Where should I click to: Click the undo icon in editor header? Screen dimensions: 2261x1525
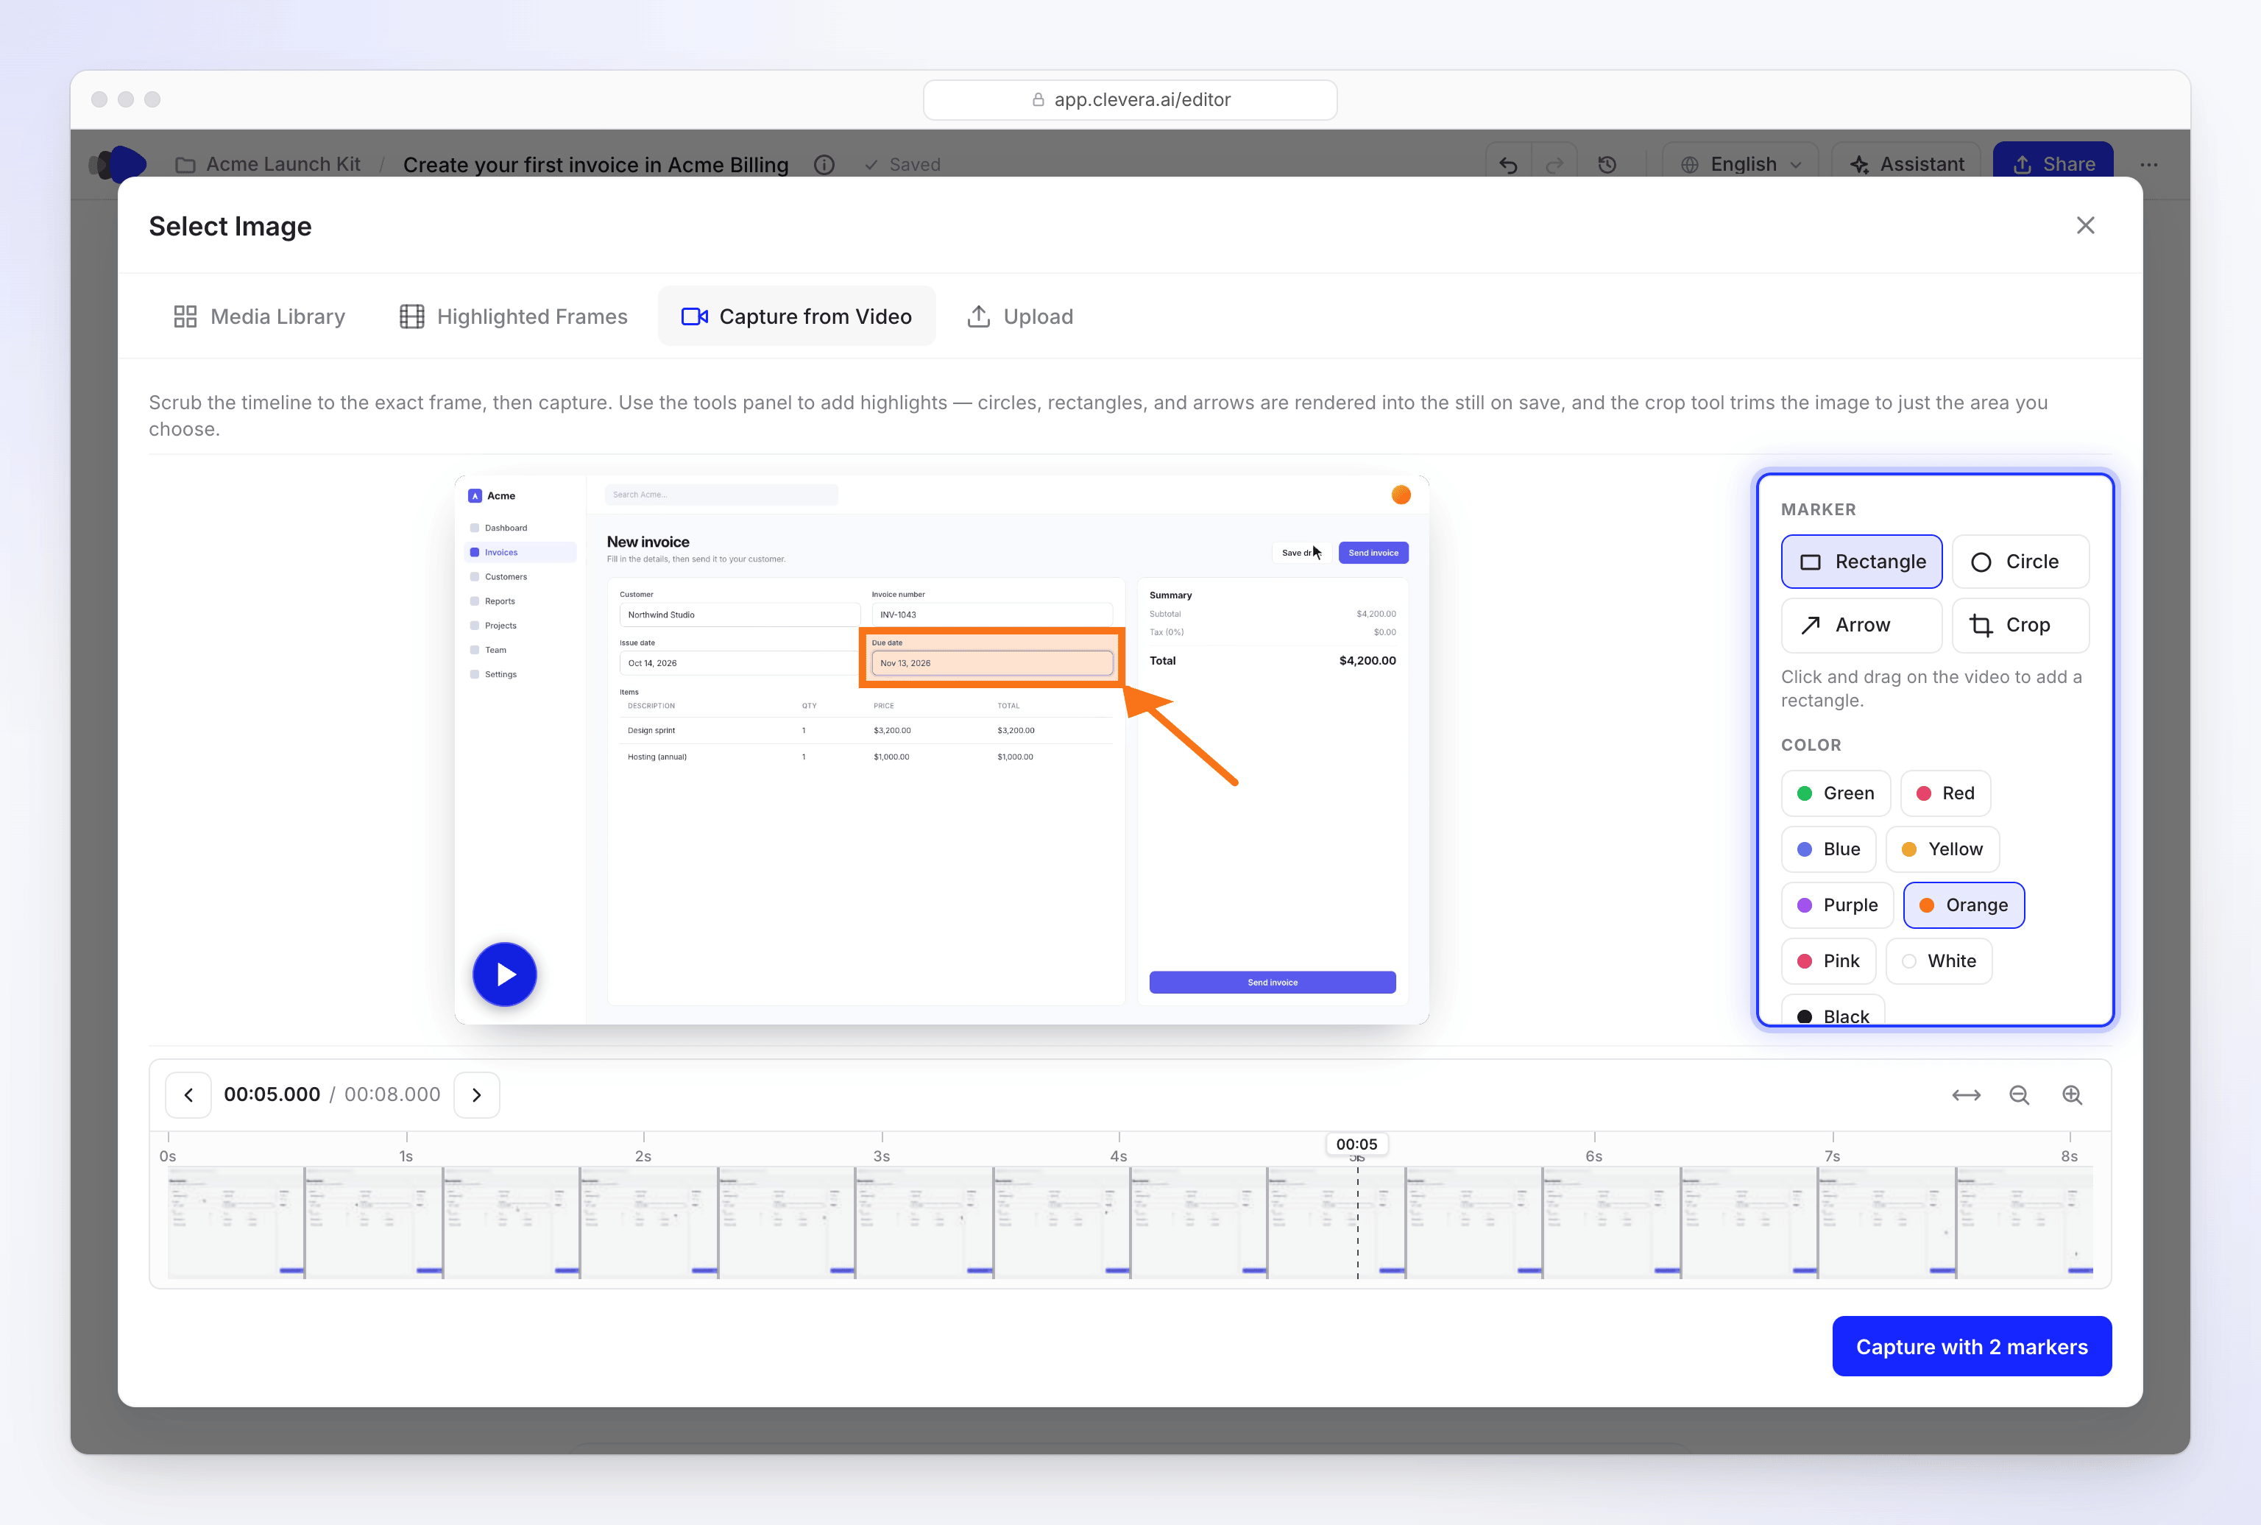click(1508, 164)
